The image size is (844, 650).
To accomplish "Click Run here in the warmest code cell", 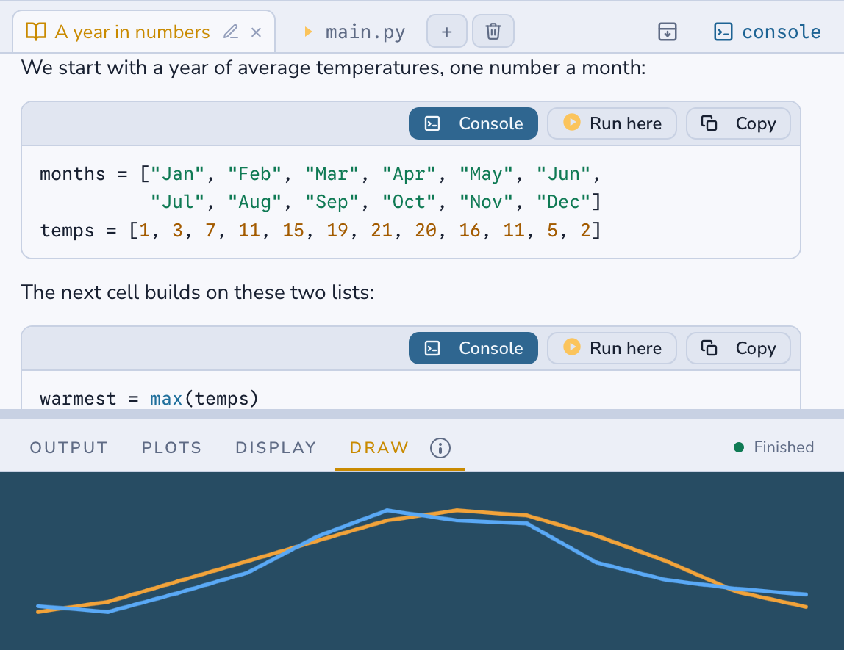I will coord(612,348).
